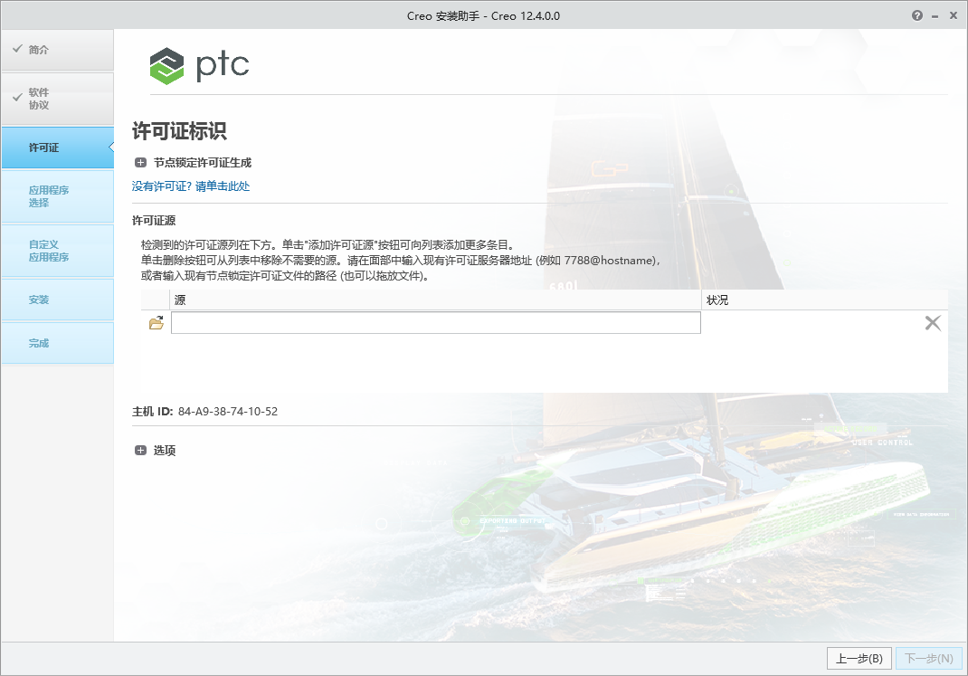The width and height of the screenshot is (968, 676).
Task: Click the 主机 ID label
Action: pos(153,411)
